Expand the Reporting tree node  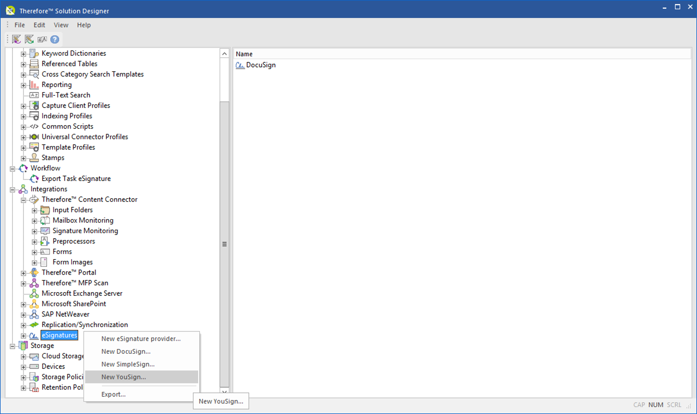tap(23, 85)
